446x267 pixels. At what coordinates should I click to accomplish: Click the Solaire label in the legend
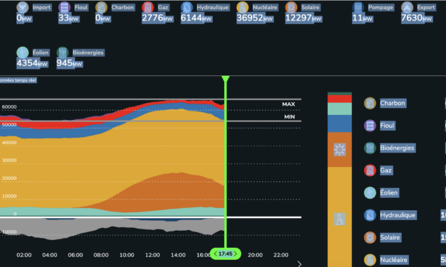tap(390, 237)
